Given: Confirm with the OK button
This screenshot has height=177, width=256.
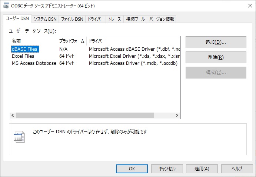Looking at the screenshot, I should tap(132, 169).
